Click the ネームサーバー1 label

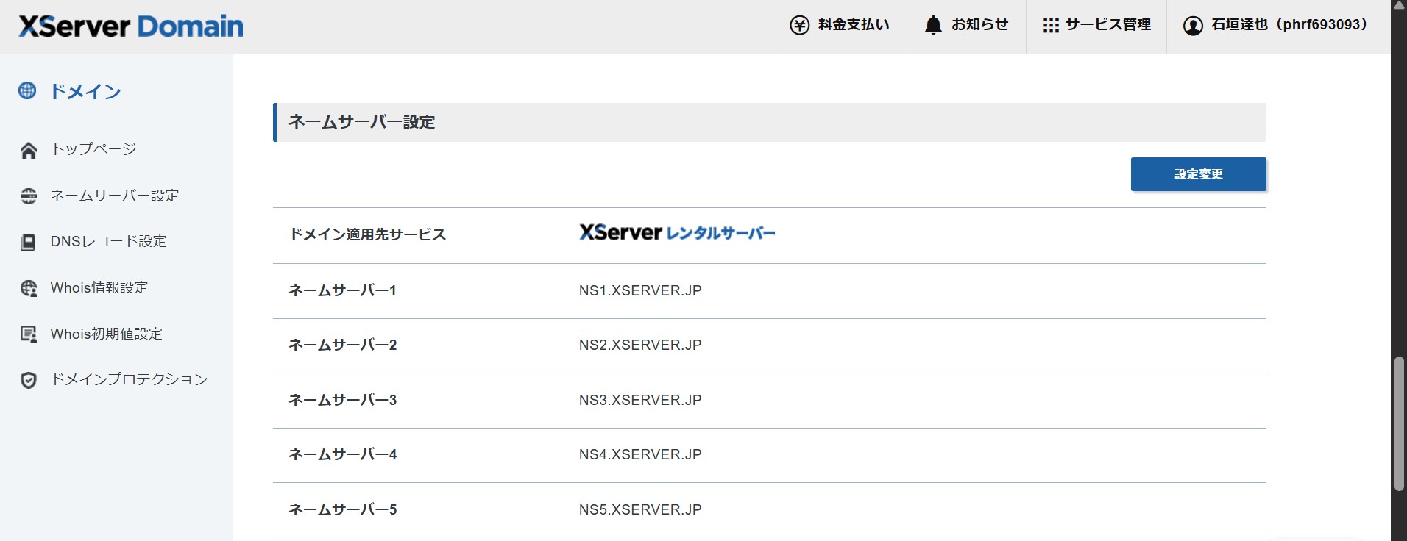342,290
